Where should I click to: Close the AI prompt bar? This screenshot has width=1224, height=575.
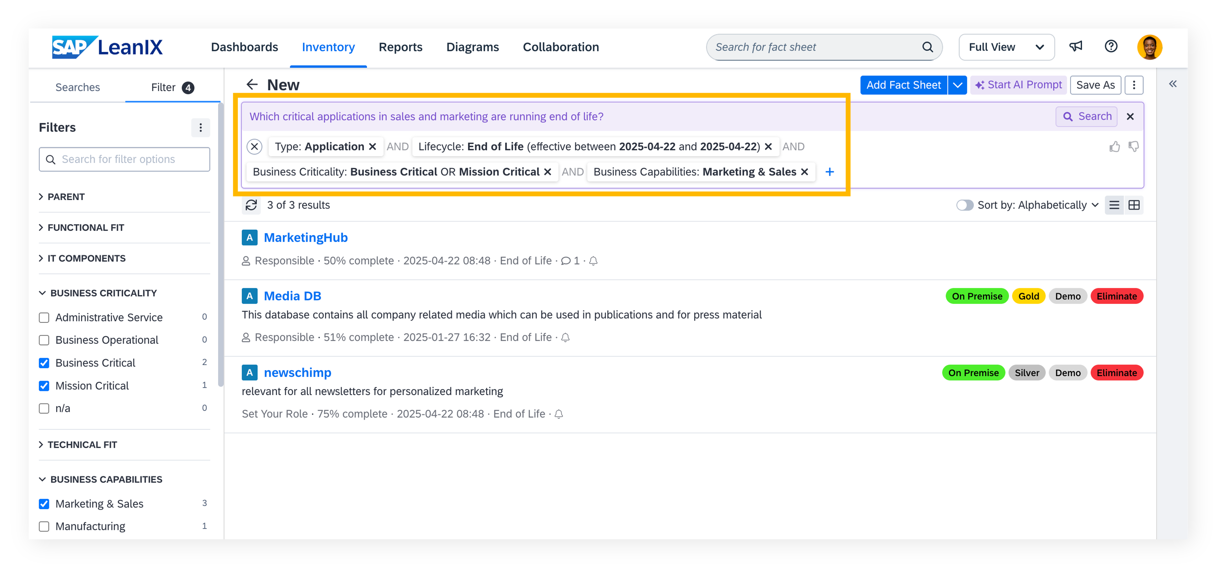point(1130,117)
